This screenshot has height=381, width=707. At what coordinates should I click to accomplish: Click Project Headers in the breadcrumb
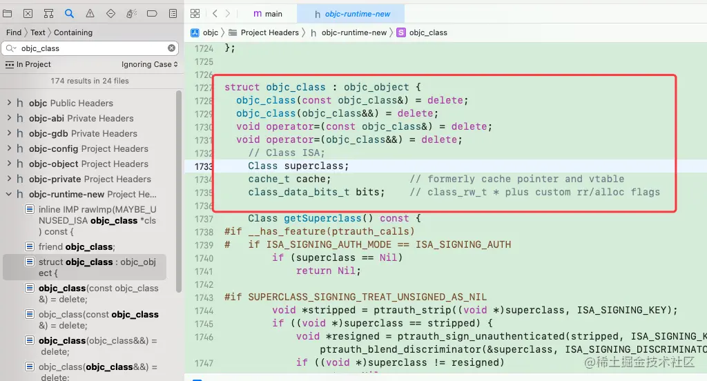(x=264, y=32)
